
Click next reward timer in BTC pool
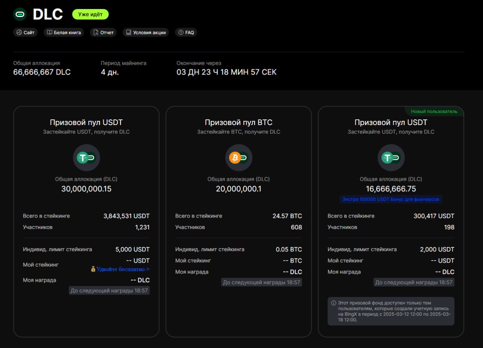tap(261, 282)
